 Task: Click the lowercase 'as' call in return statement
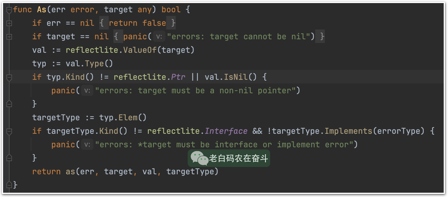pos(70,172)
